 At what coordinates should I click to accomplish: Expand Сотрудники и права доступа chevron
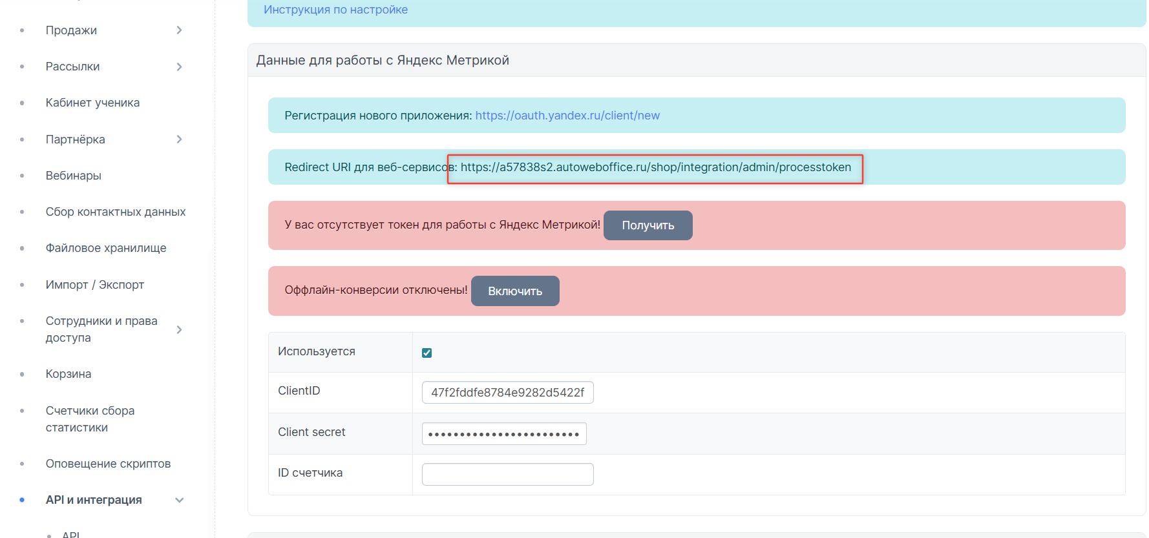(179, 329)
